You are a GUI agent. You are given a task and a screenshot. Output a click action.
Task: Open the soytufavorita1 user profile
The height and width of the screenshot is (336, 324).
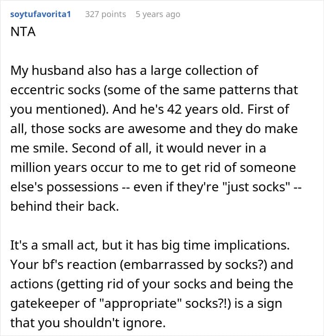point(40,14)
